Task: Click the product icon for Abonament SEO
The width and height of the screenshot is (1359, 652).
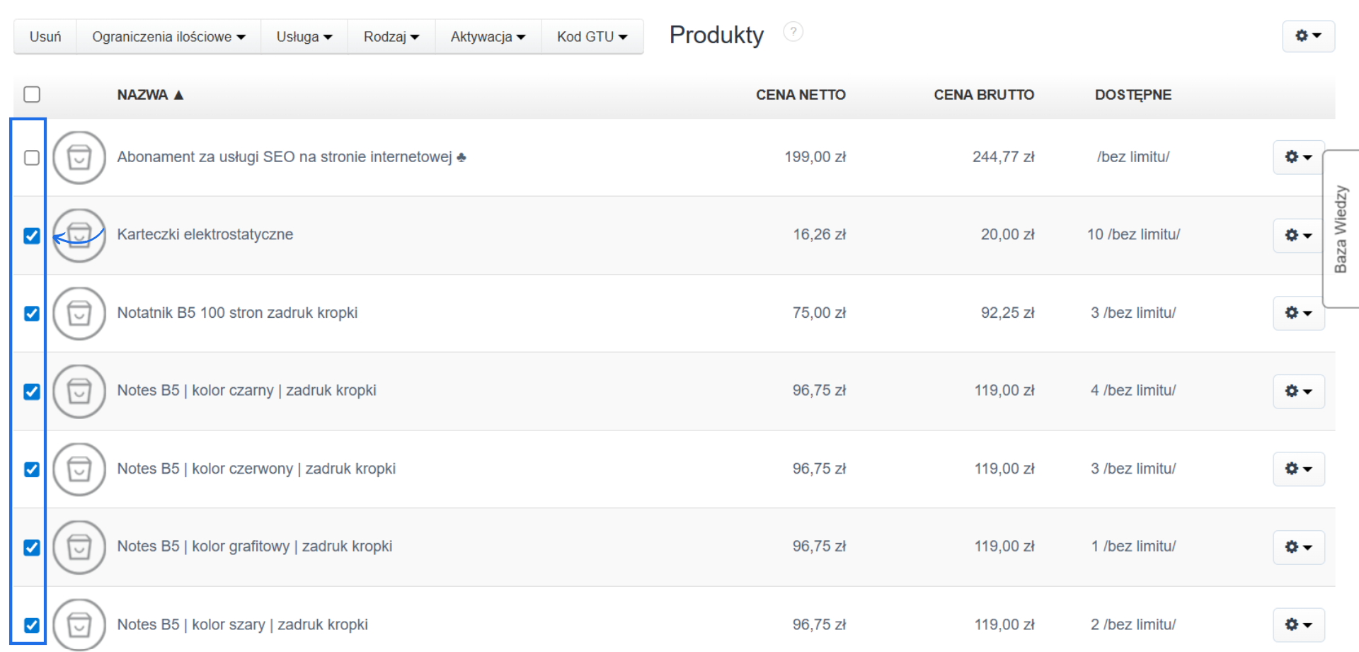Action: click(x=79, y=157)
